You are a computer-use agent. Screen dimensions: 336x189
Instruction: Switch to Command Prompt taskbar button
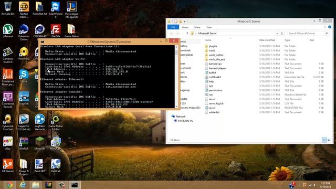tap(75, 185)
